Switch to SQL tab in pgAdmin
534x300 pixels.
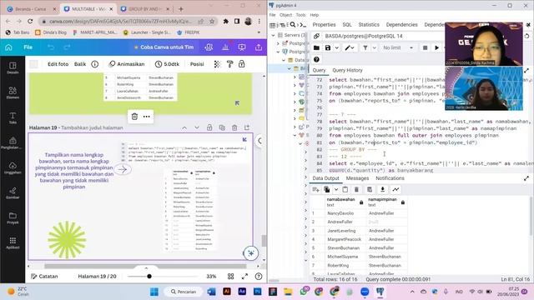coord(347,25)
